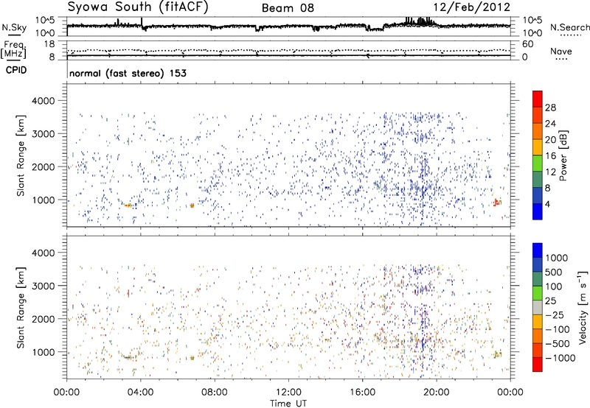Click the '60' tick on Nave axis
The width and height of the screenshot is (590, 408).
(527, 44)
